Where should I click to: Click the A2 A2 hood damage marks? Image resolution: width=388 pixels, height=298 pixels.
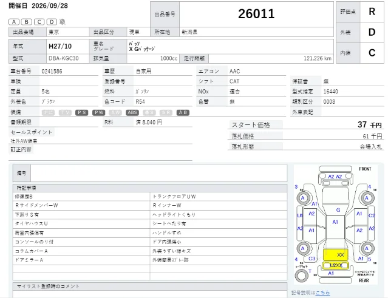coord(335,177)
